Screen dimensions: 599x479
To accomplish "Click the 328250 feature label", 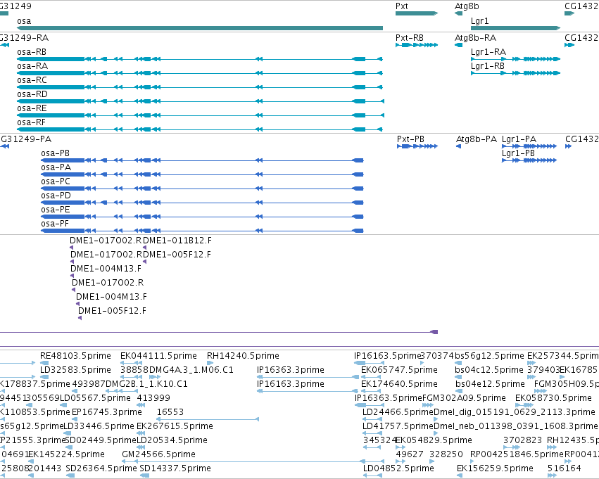I will (446, 455).
